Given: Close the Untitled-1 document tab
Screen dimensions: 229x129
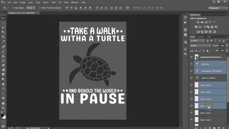Looking at the screenshot, I should coord(38,13).
